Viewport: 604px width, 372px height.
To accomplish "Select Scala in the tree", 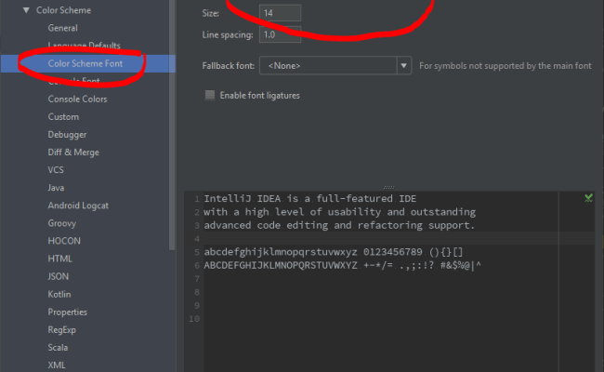I will (x=58, y=347).
